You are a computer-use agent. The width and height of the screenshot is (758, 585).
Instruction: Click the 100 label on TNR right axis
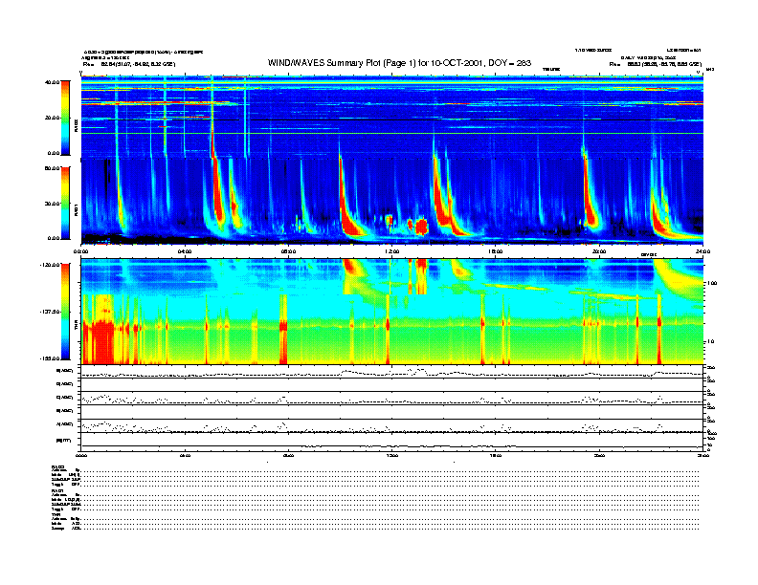[x=711, y=283]
